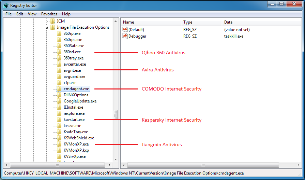
Task: Select the GoogleUpdate.exe key name
Action: [x=80, y=101]
